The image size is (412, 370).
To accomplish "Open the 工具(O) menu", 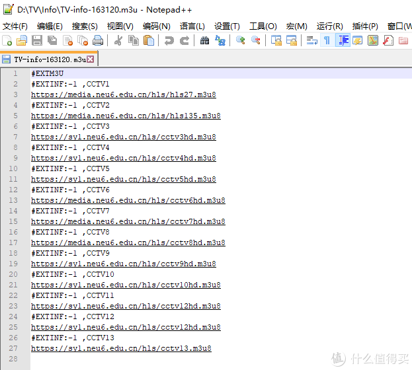I will click(x=263, y=26).
